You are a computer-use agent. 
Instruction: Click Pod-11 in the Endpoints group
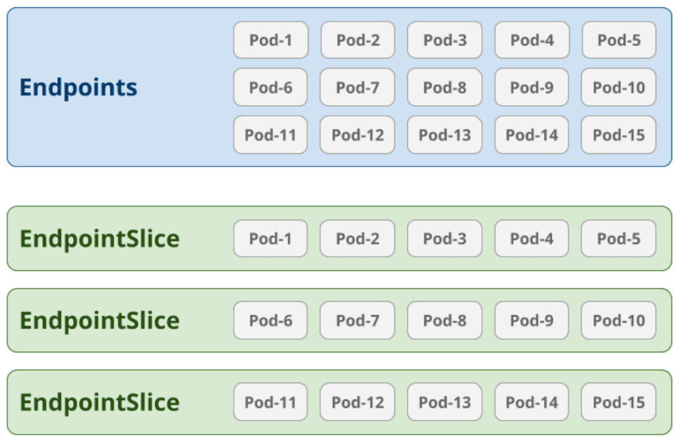pos(270,135)
